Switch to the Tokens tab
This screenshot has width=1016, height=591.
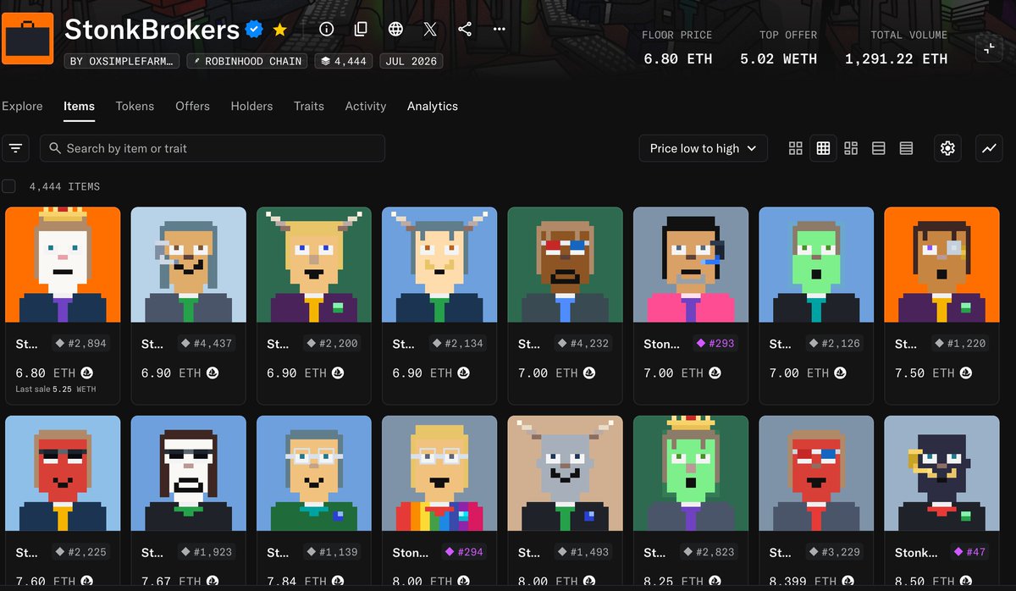[135, 106]
